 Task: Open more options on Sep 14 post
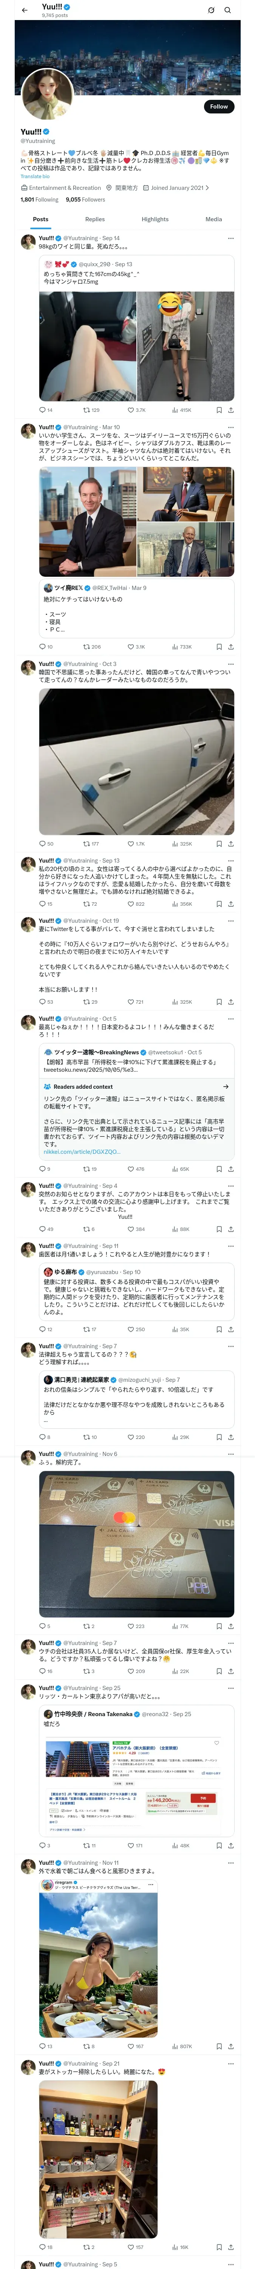tap(230, 239)
